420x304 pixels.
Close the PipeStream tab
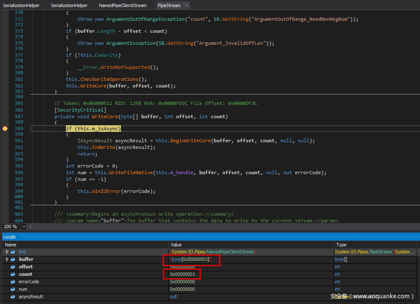coord(186,5)
